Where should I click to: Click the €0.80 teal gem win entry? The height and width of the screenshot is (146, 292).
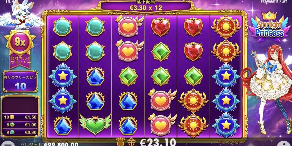point(20,132)
